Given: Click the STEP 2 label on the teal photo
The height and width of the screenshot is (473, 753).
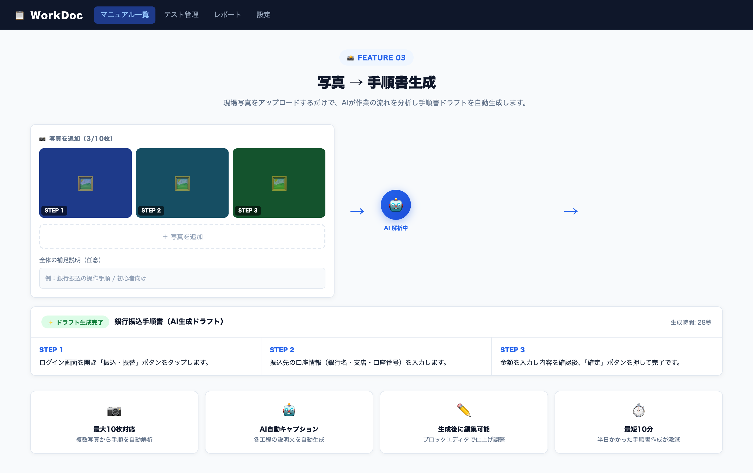Looking at the screenshot, I should click(151, 210).
